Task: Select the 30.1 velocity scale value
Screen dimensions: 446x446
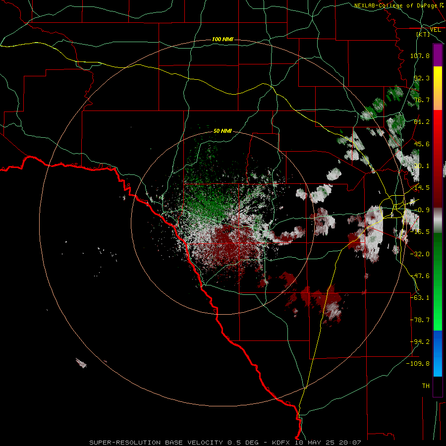Action: pos(422,166)
